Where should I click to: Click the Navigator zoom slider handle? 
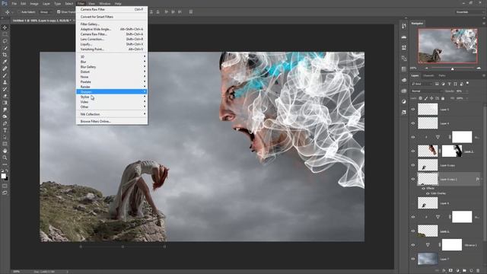[453, 68]
